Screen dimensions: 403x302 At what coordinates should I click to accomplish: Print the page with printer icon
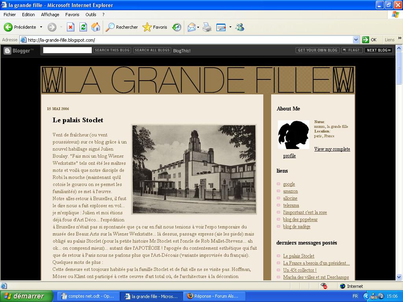(x=207, y=27)
